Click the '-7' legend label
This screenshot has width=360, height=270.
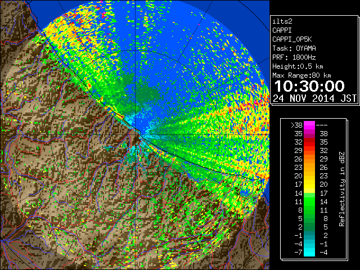coord(298,253)
